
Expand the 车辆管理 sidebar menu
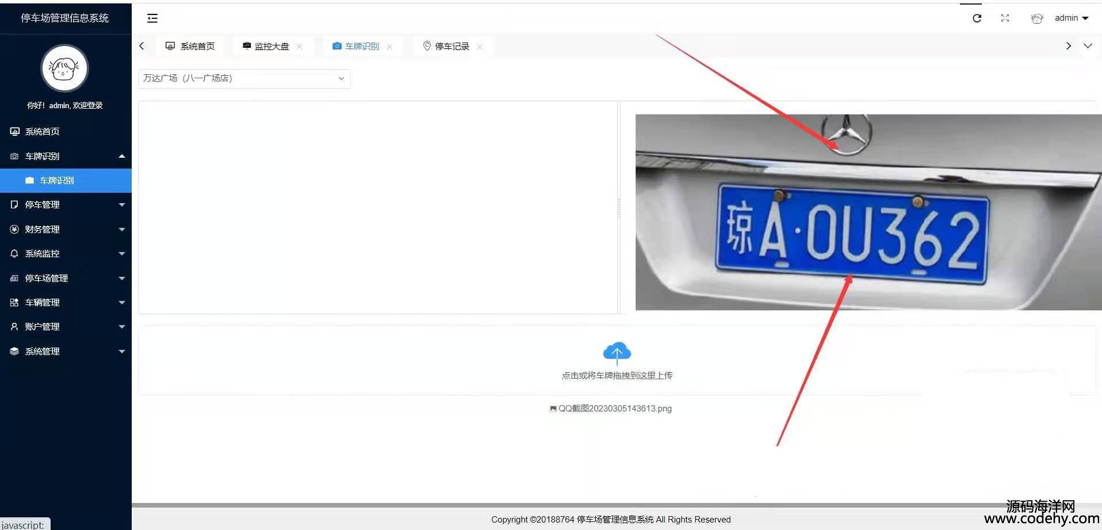click(x=66, y=303)
